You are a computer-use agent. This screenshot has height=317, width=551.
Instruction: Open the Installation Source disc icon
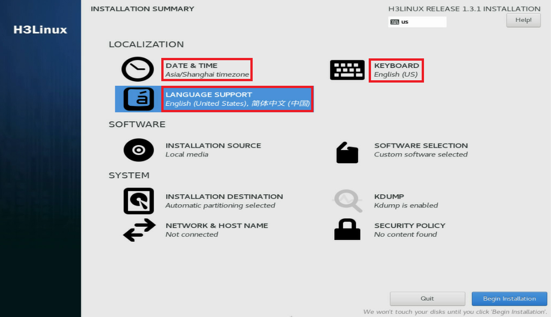coord(138,150)
